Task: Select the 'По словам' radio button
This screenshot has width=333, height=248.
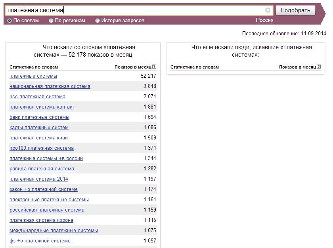Action: 10,21
